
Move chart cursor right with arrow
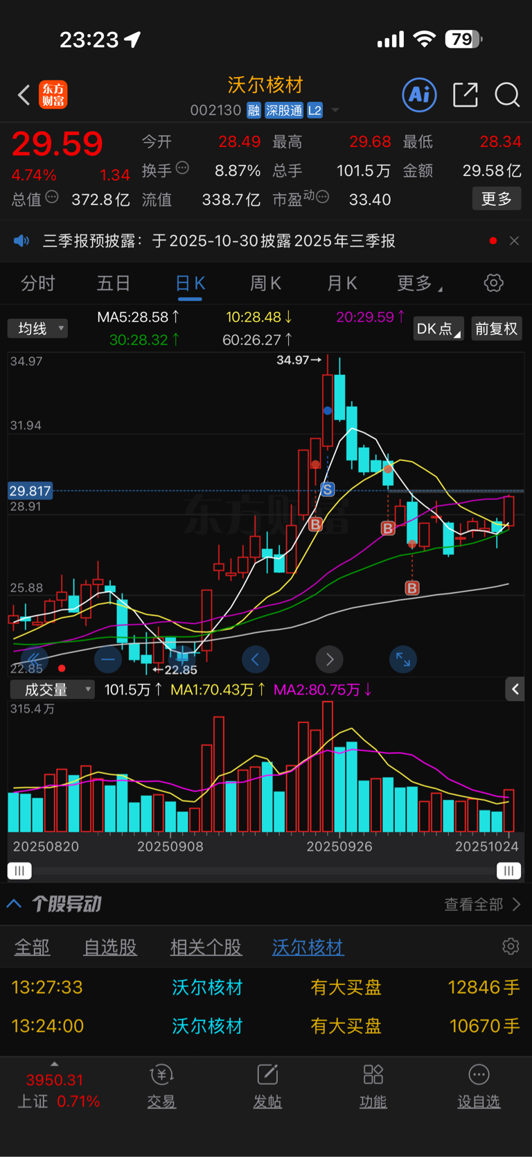tap(330, 659)
